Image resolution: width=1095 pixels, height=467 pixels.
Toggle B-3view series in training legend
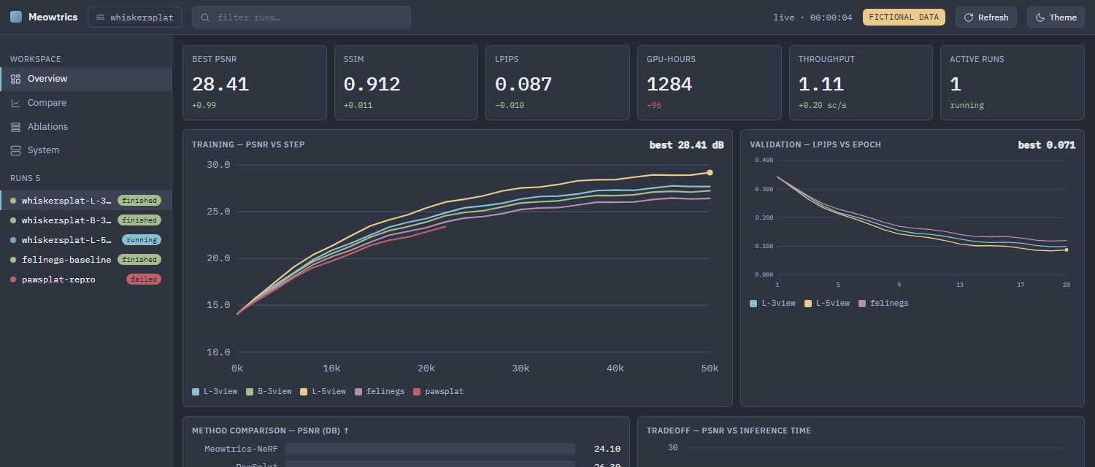269,392
